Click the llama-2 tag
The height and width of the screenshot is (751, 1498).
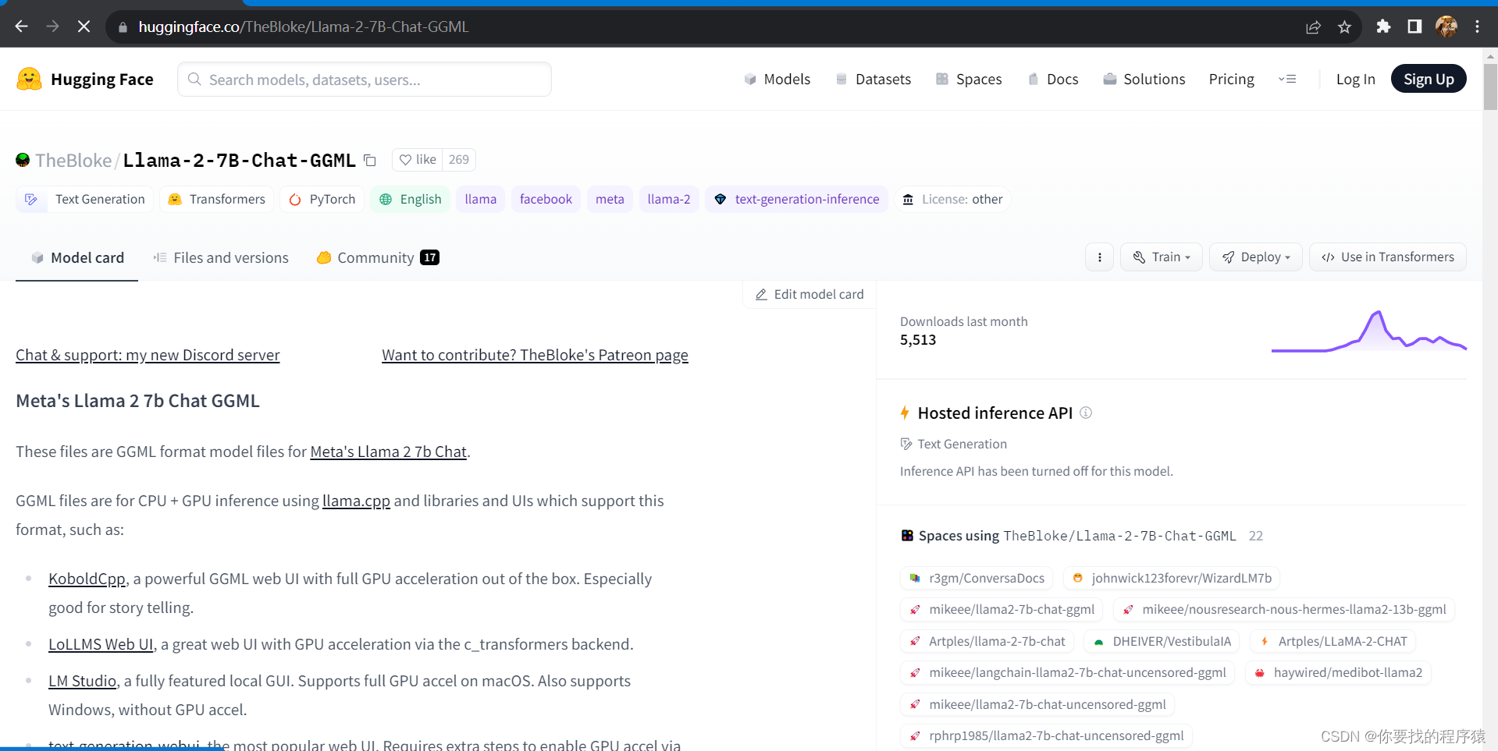pos(669,200)
